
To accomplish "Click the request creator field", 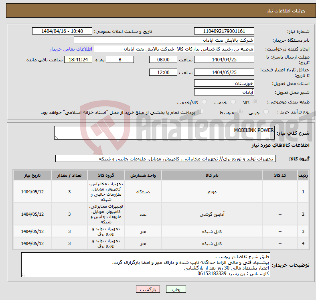I will [174, 49].
